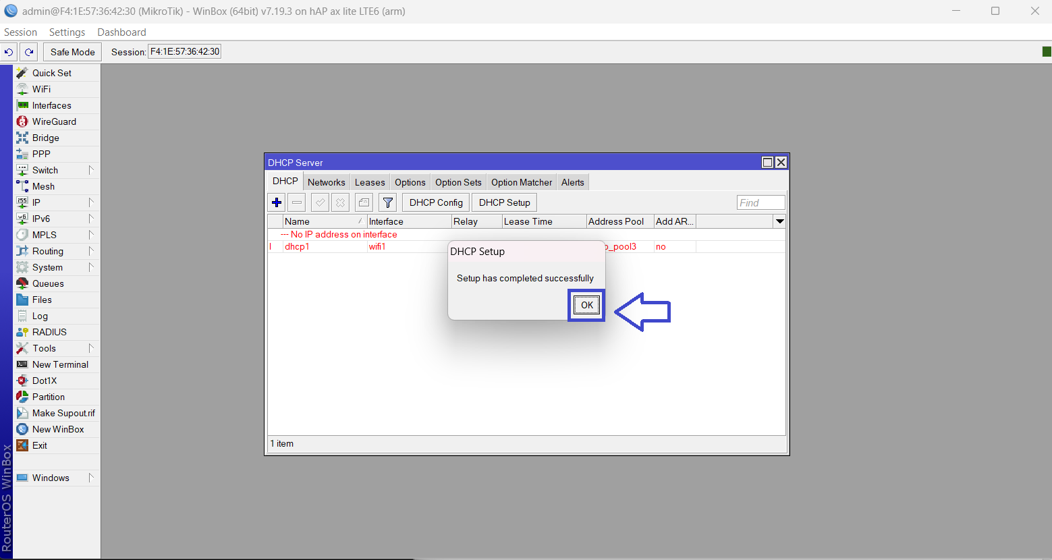Switch to the Option Sets tab
1052x560 pixels.
coord(458,182)
